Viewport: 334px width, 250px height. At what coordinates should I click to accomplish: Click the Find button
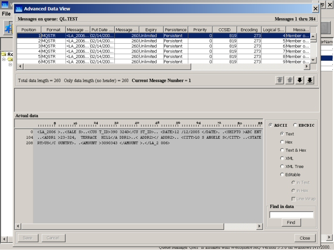tap(291, 222)
